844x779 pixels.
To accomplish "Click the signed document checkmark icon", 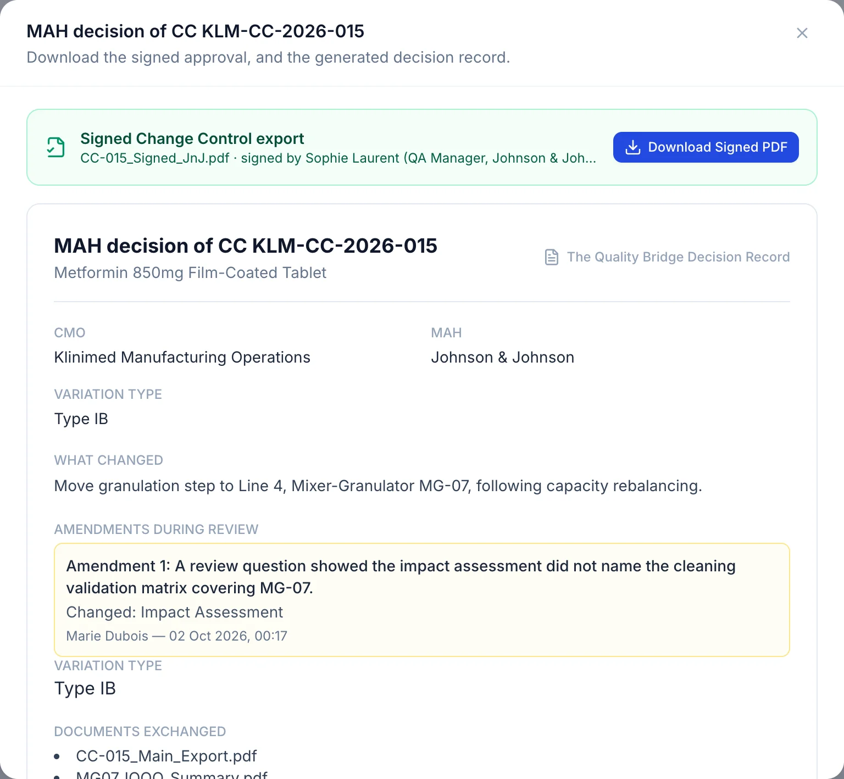I will point(55,147).
